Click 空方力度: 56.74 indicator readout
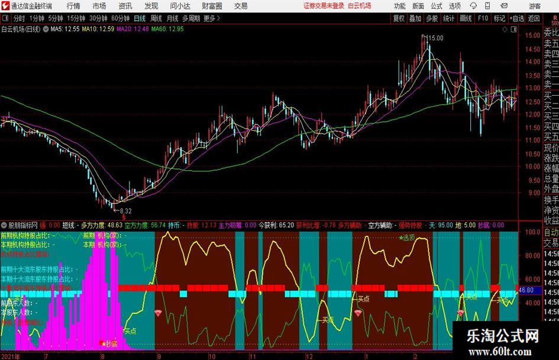 click(x=145, y=225)
